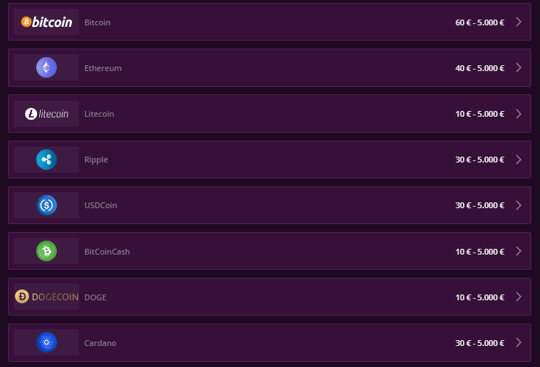Select the purple Ethereum diamond icon

coord(47,67)
